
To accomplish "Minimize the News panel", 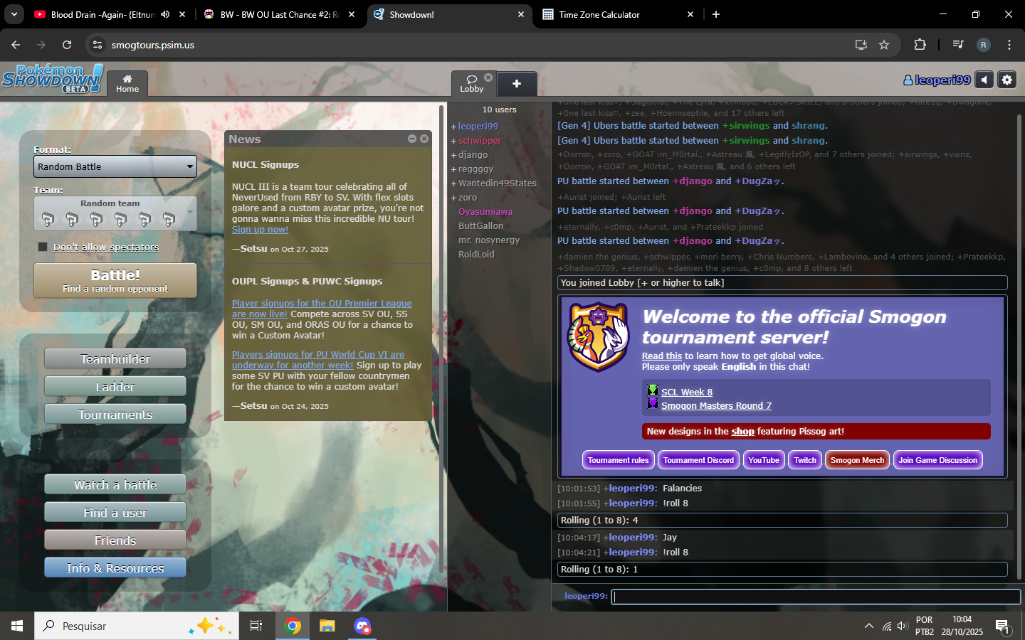I will (412, 139).
